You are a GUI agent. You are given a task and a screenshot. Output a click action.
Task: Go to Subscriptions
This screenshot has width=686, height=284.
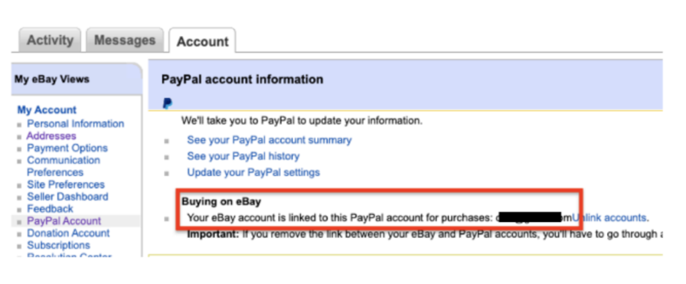pyautogui.click(x=58, y=245)
